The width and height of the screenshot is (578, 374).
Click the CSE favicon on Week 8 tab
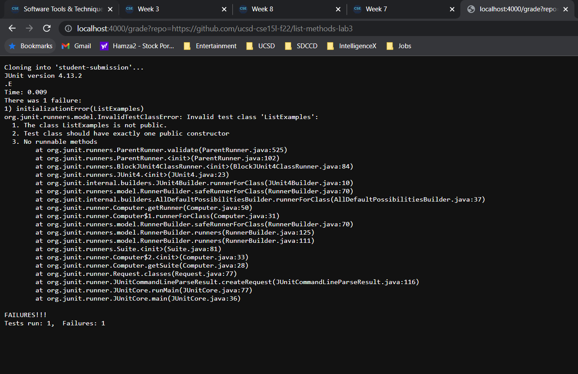click(243, 9)
